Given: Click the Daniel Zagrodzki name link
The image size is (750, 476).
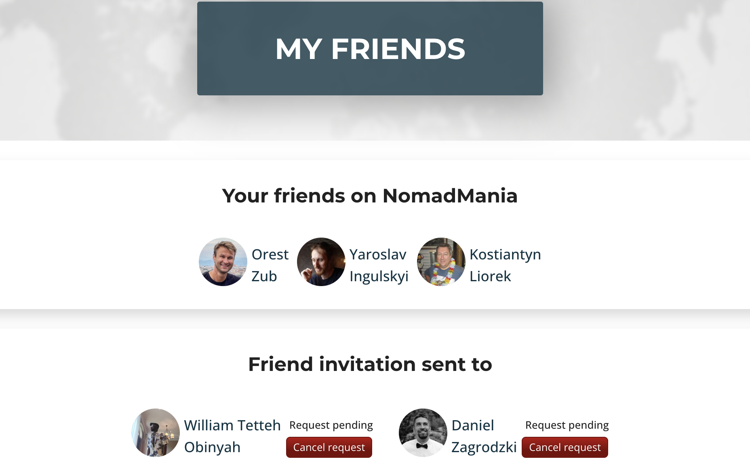Looking at the screenshot, I should pyautogui.click(x=484, y=436).
